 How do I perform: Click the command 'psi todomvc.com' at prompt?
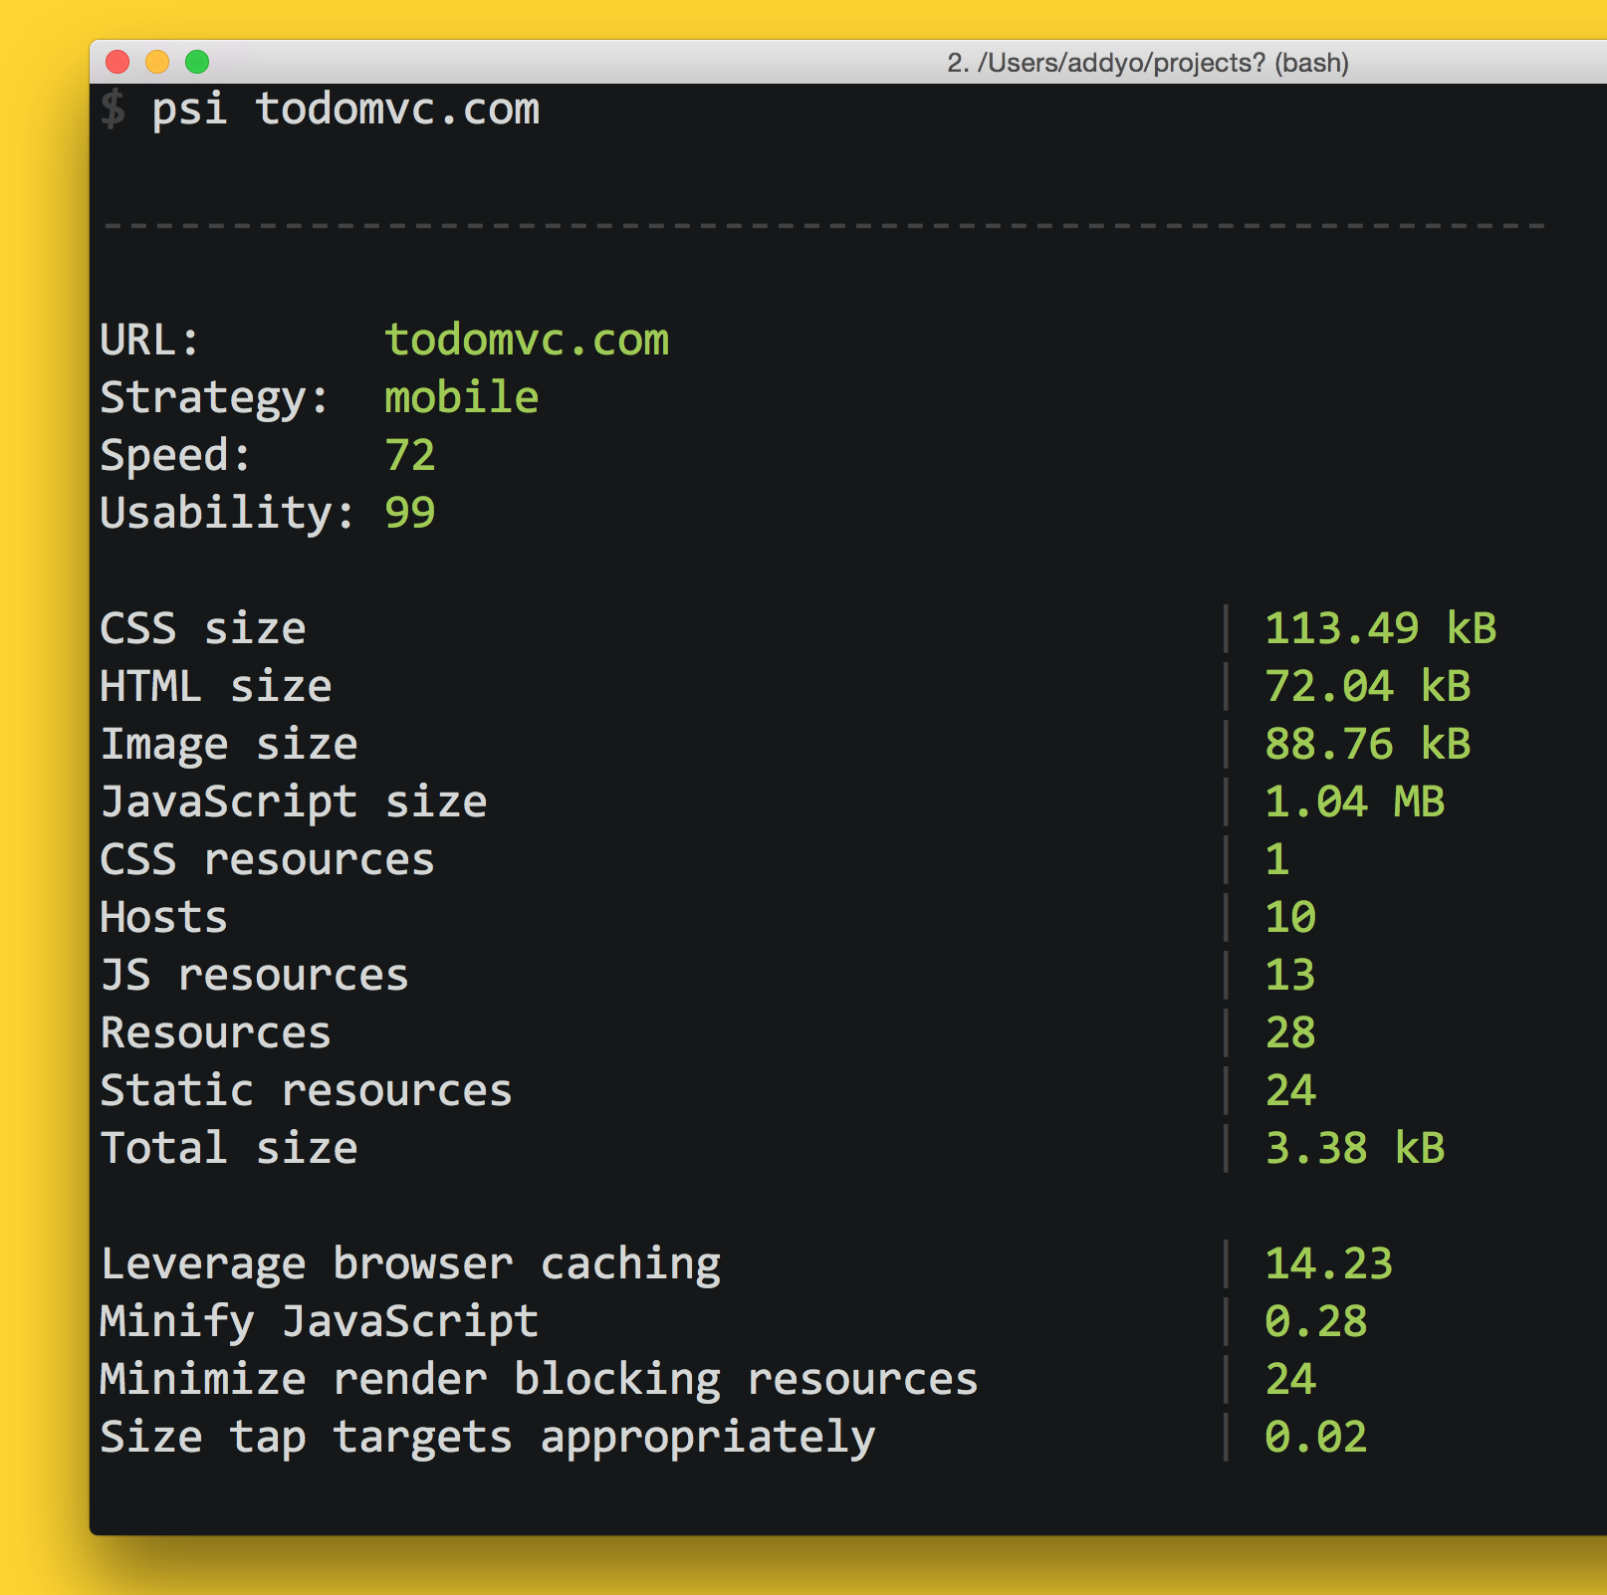pyautogui.click(x=345, y=110)
